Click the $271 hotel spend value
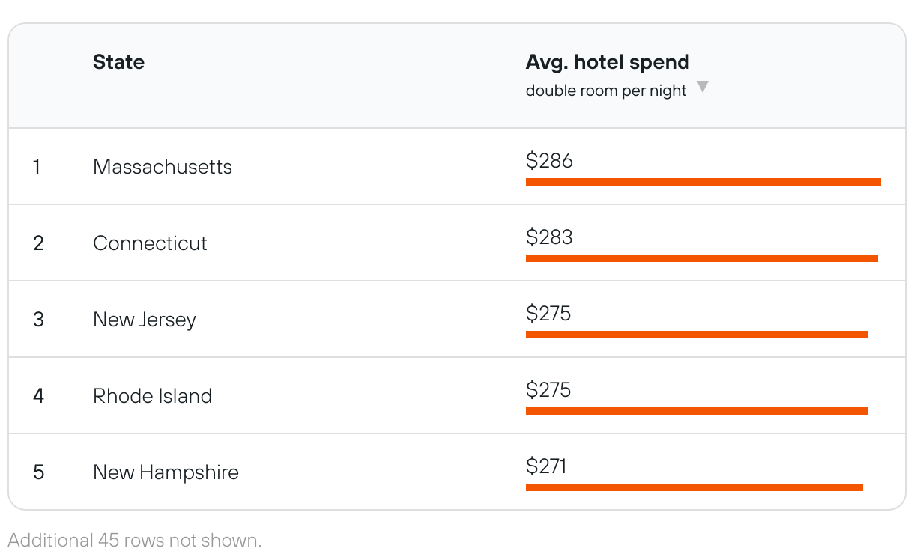 point(546,466)
